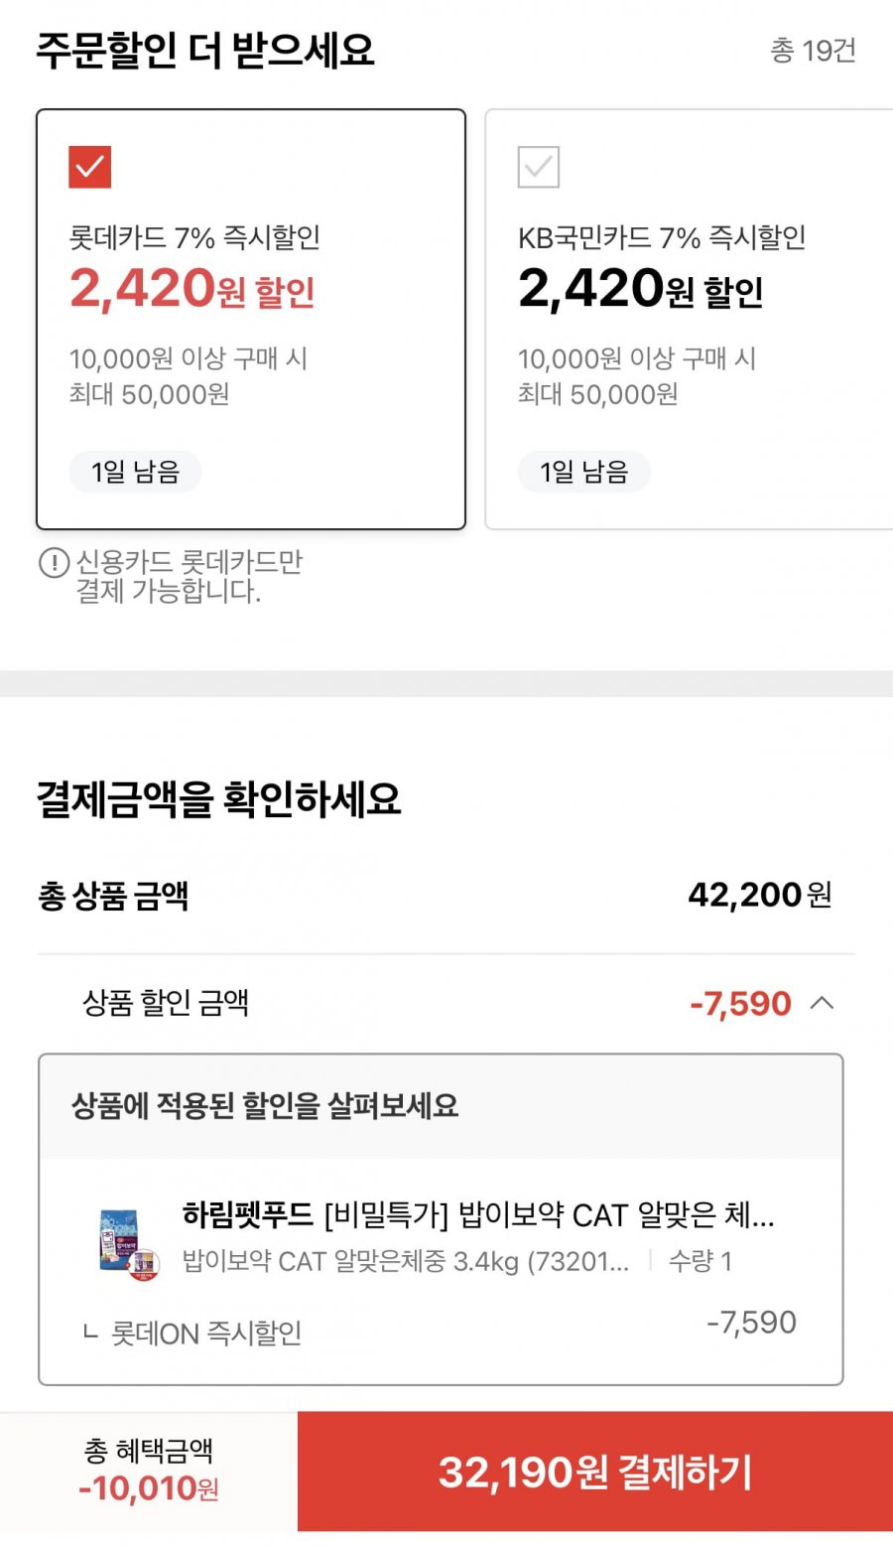Click the 롯데카드 7% 즉시할인 title text
Screen dimensions: 893x1547
(194, 237)
